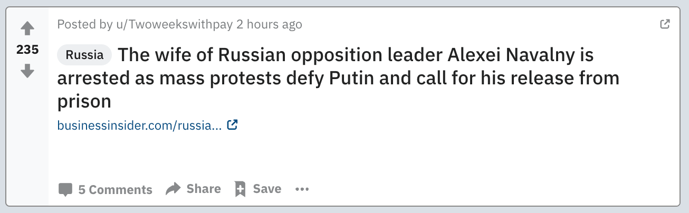Open the three-dot more options menu

302,189
